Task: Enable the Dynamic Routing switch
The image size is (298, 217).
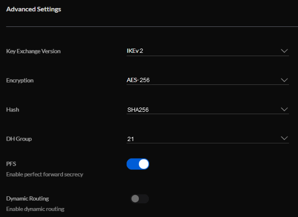Action: tap(140, 199)
